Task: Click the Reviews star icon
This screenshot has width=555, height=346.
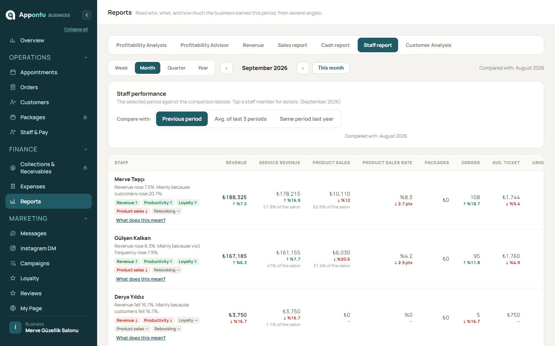Action: [13, 293]
